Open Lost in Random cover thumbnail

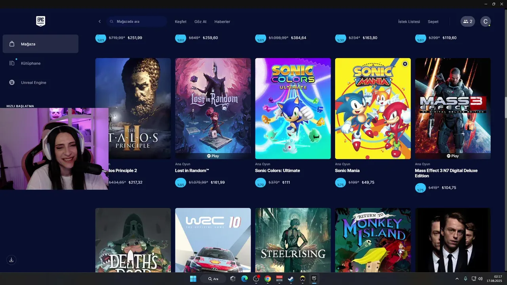213,108
